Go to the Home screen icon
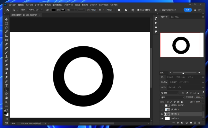The height and width of the screenshot is (128, 208). [8, 10]
